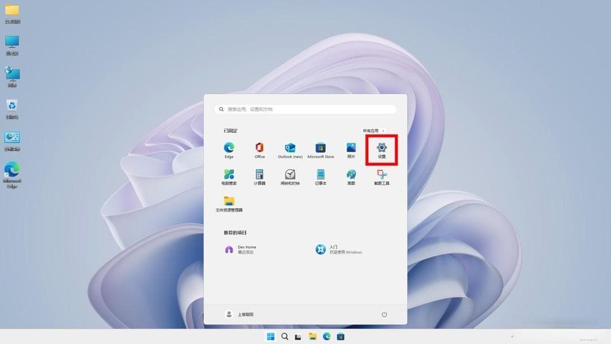Open the user account profile button

[239, 315]
